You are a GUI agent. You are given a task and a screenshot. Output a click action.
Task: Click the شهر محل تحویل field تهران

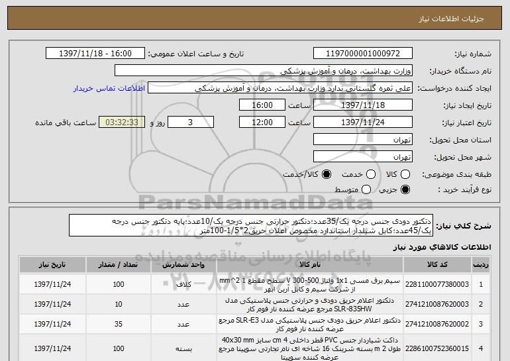point(363,157)
